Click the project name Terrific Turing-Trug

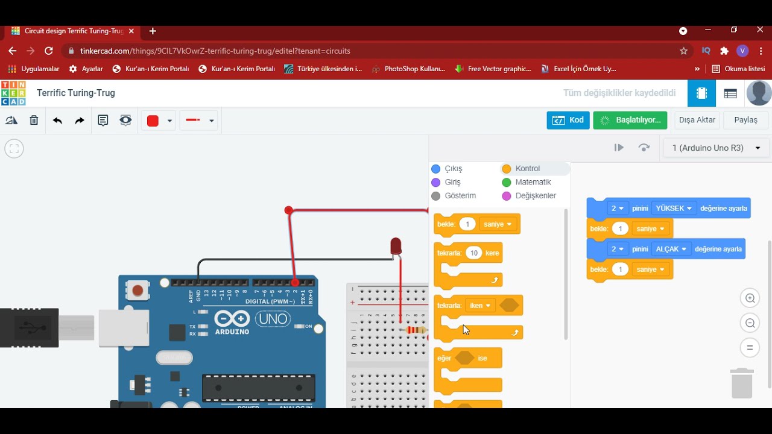click(x=76, y=93)
